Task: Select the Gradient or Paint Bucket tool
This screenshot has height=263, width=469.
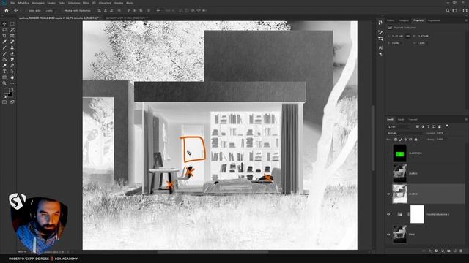Action: click(x=4, y=60)
